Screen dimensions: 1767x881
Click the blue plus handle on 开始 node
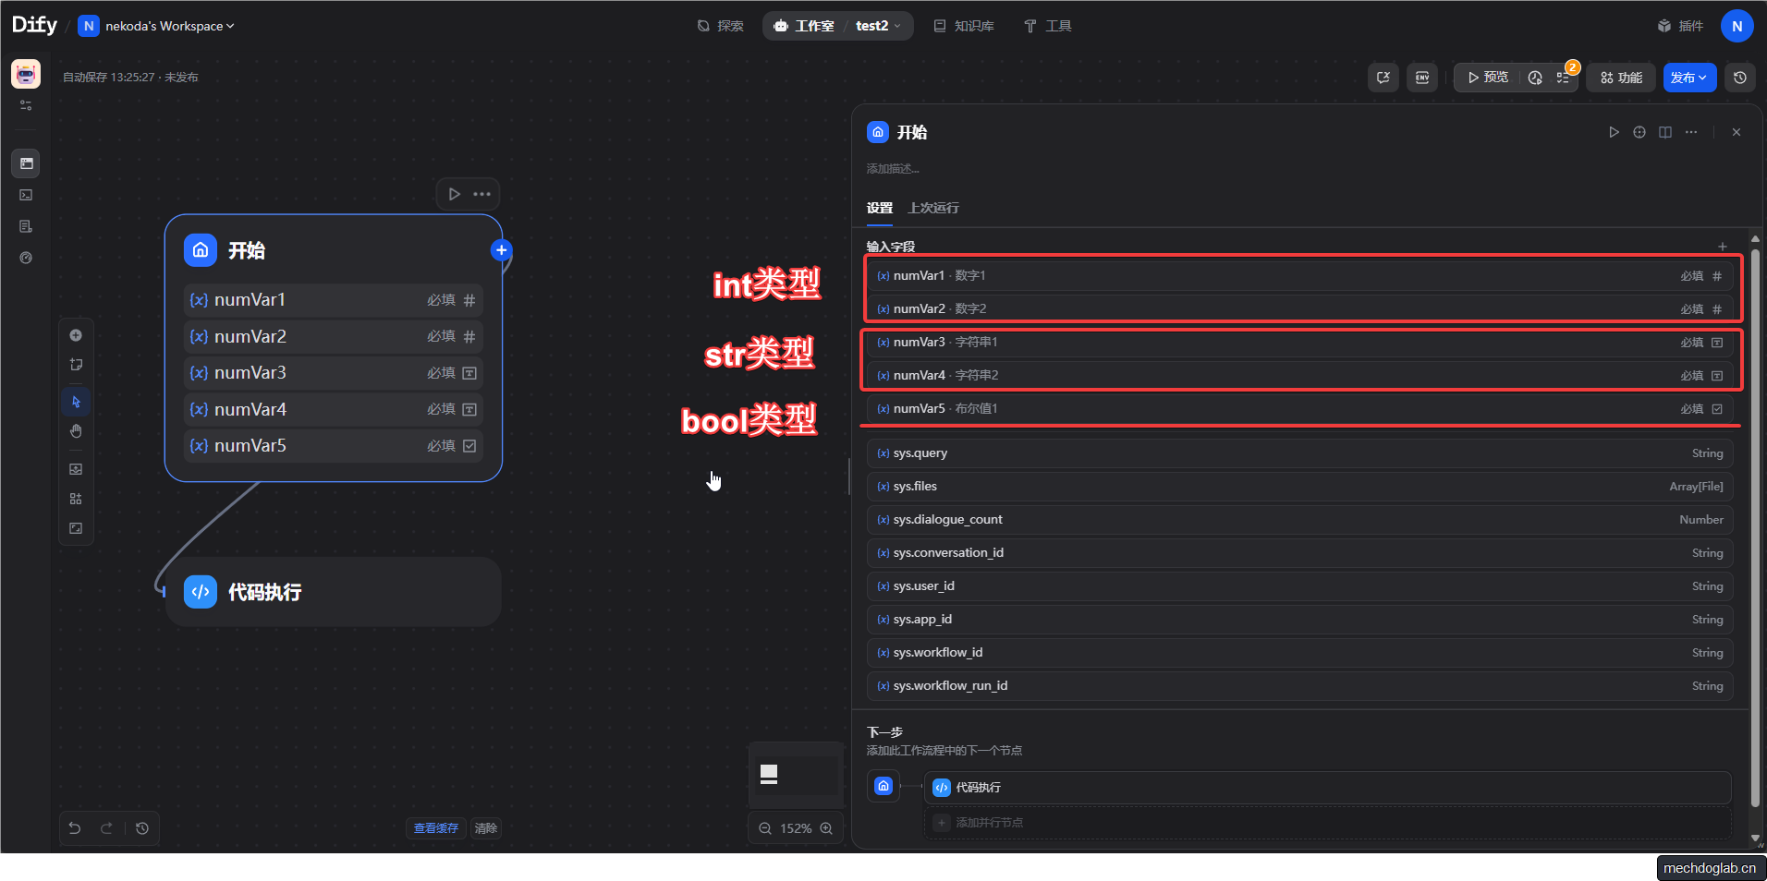[501, 250]
